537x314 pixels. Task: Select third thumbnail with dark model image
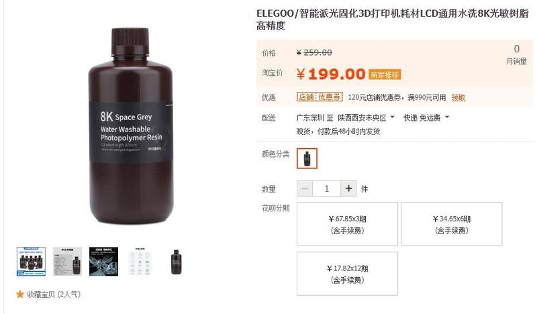pos(104,262)
